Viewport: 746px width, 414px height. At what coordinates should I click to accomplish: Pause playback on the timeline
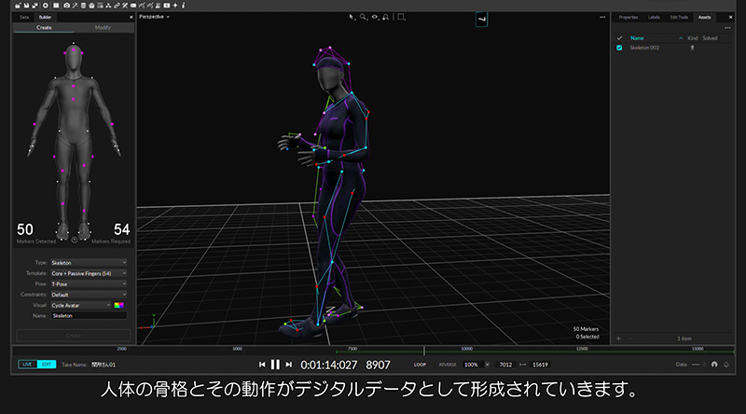point(275,365)
